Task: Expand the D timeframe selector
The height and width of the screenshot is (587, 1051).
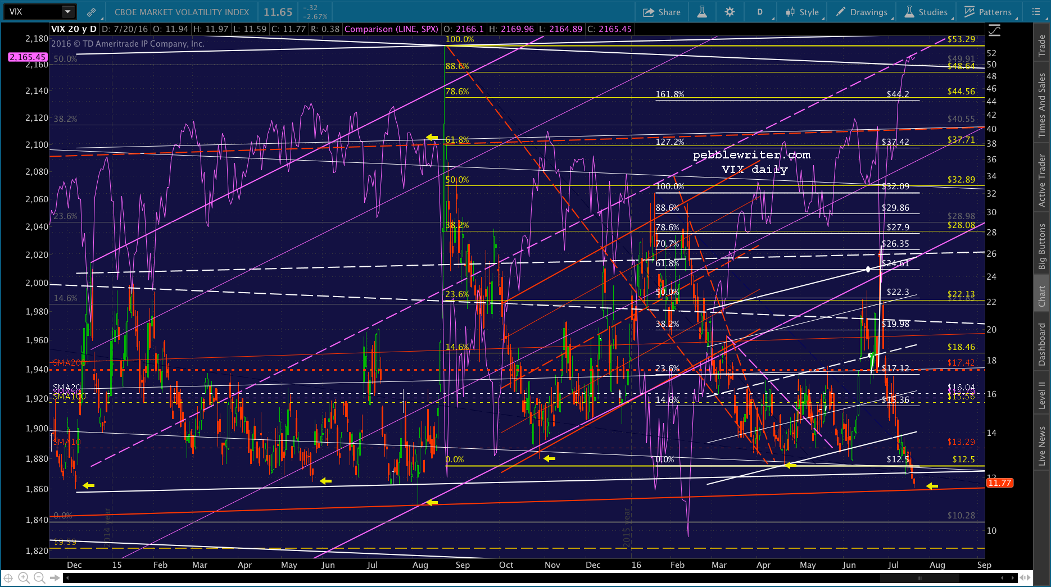Action: point(760,12)
